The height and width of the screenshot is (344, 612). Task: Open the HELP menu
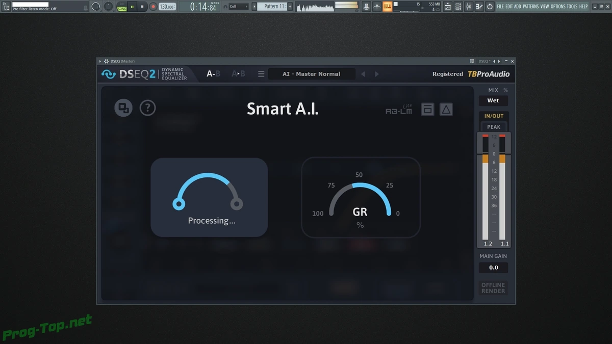point(583,7)
